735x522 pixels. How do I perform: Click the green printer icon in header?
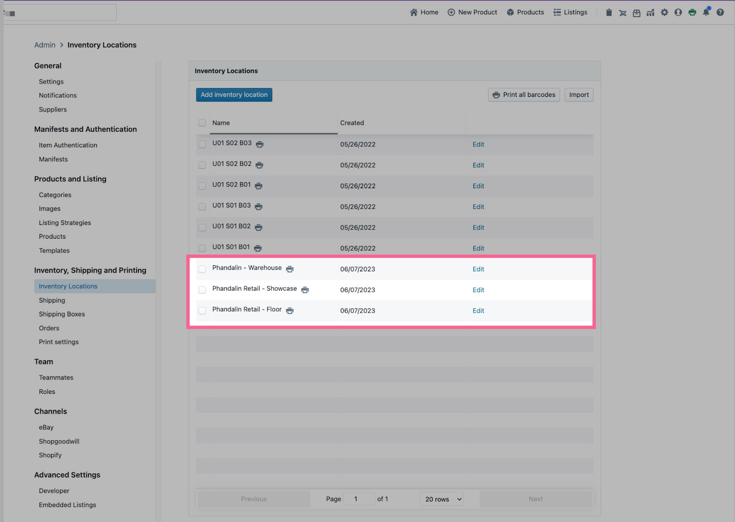692,12
